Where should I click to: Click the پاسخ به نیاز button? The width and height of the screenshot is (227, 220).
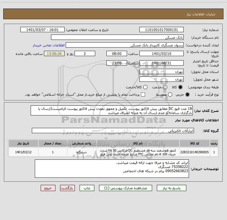point(172,188)
